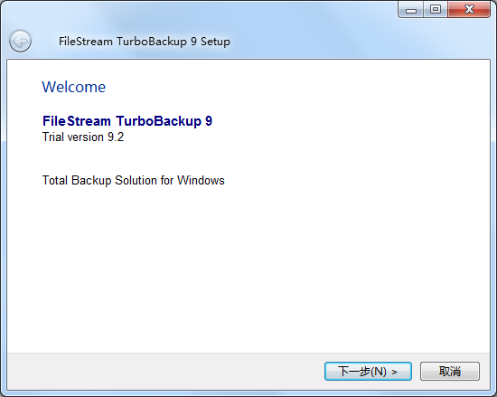Click the word Setup in window title

pyautogui.click(x=215, y=42)
